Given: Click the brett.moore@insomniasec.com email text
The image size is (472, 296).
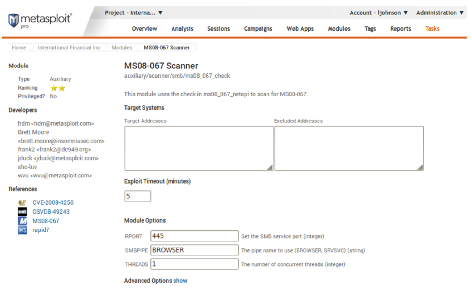Looking at the screenshot, I should pos(61,141).
